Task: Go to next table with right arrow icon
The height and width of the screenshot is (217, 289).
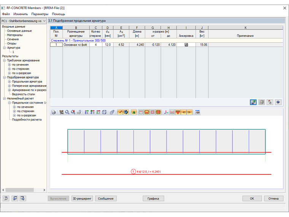Action: (x=23, y=198)
